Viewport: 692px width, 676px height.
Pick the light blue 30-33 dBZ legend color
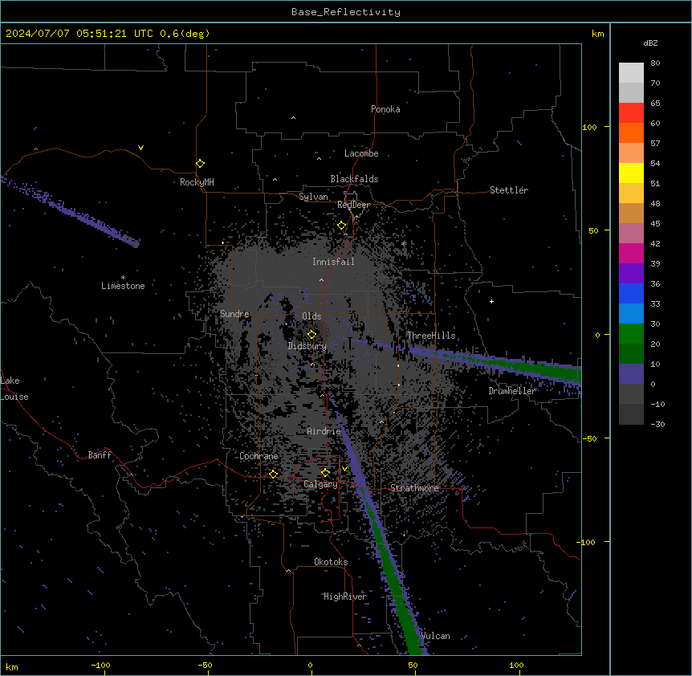631,314
